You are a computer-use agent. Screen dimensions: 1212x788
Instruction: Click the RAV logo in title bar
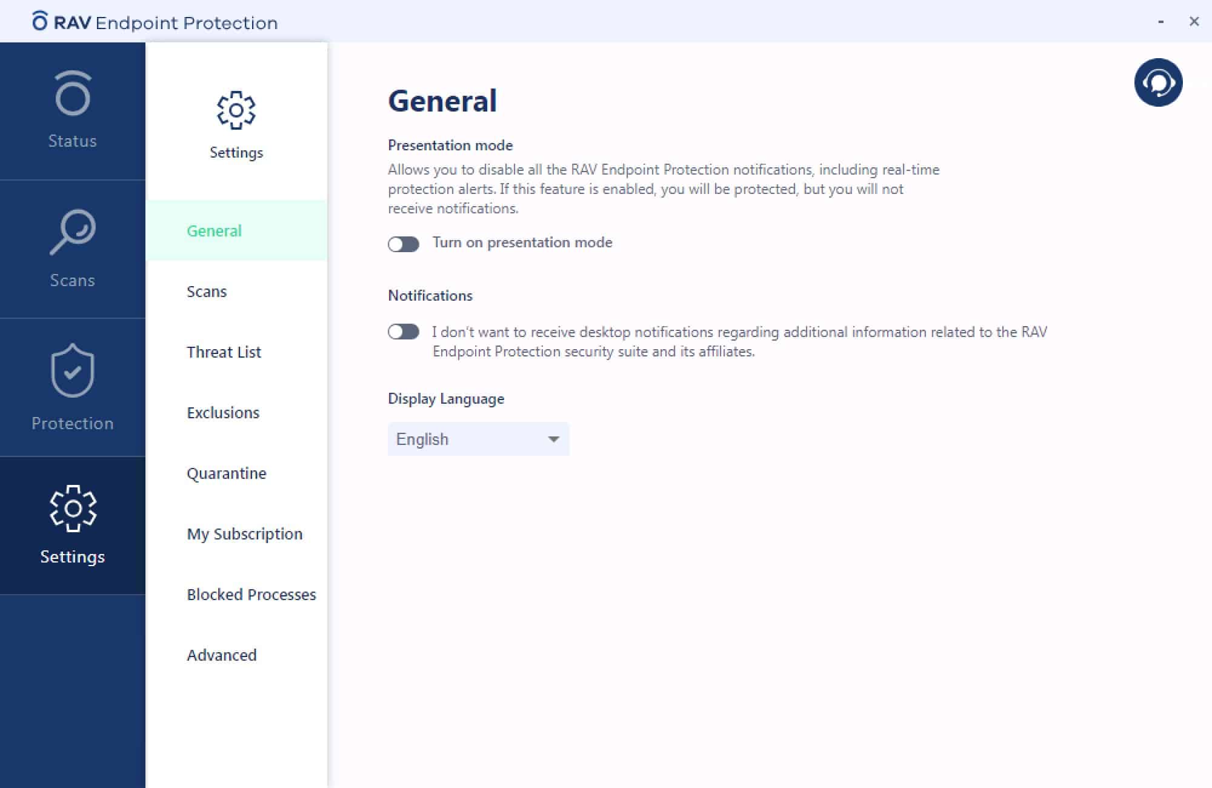pyautogui.click(x=40, y=21)
